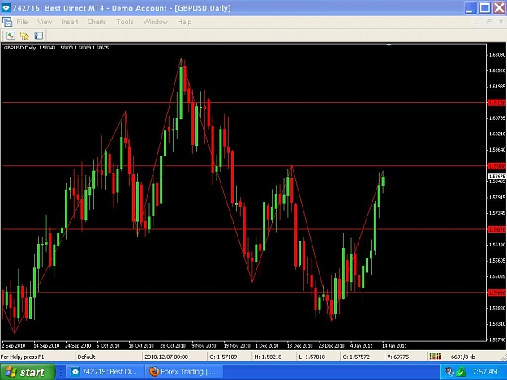Toggle the Market Watch window icon
This screenshot has height=380, width=507.
(x=39, y=36)
